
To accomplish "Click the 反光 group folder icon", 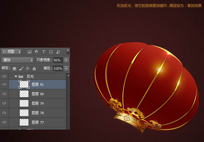I will 21,76.
